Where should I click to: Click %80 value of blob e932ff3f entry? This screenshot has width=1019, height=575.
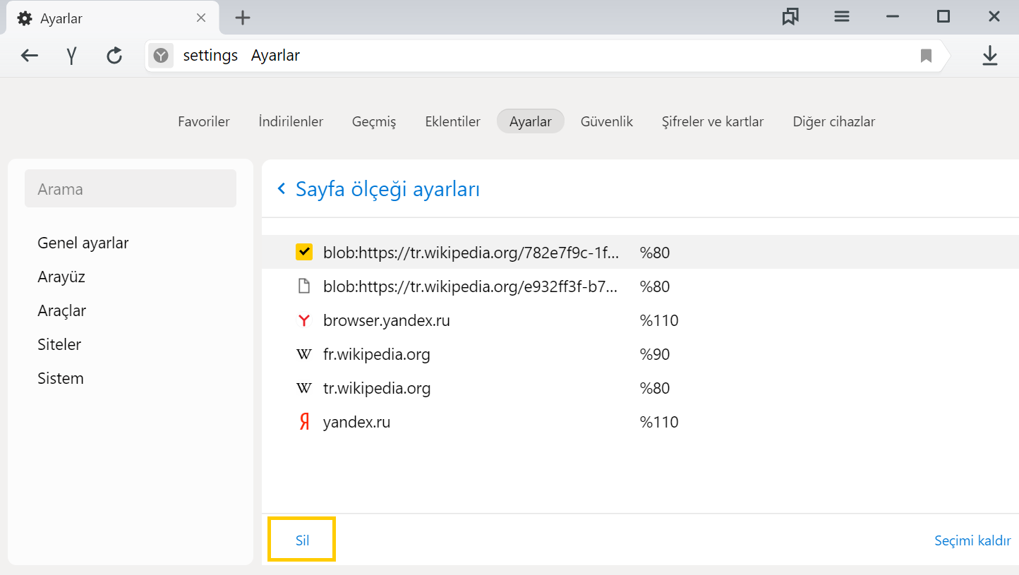click(x=655, y=286)
